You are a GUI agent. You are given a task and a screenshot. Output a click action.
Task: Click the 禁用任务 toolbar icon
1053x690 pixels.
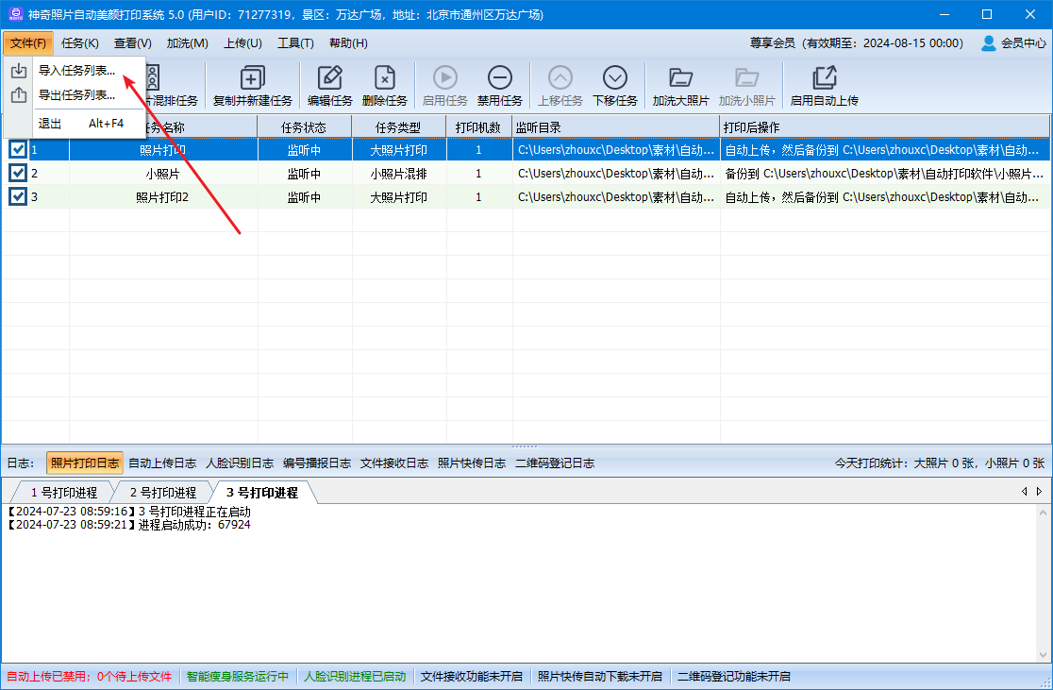click(x=499, y=78)
